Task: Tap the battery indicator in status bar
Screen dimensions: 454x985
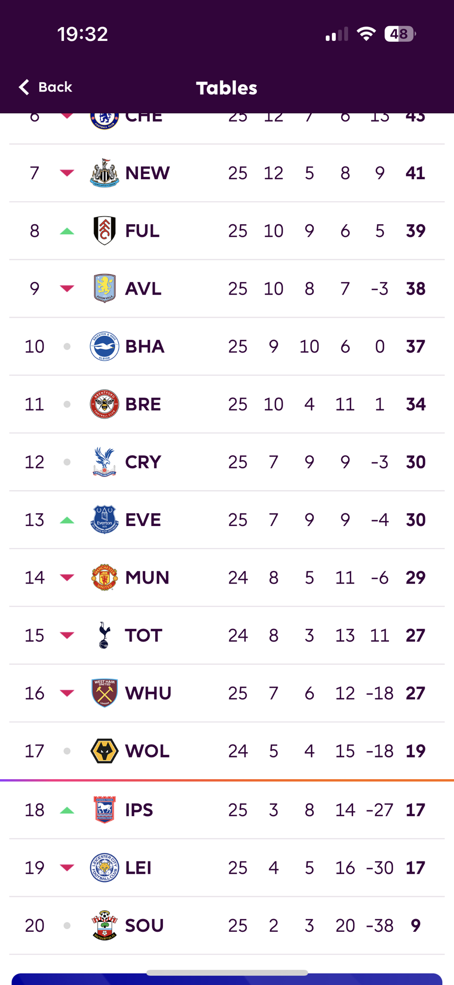Action: pyautogui.click(x=399, y=34)
